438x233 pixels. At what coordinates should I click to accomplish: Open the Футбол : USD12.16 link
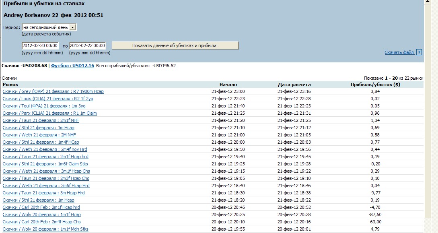(x=72, y=66)
